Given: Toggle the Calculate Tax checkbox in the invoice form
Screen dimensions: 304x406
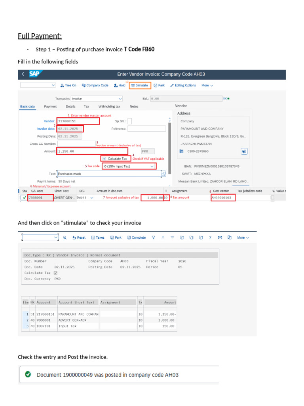Looking at the screenshot, I should coord(104,159).
